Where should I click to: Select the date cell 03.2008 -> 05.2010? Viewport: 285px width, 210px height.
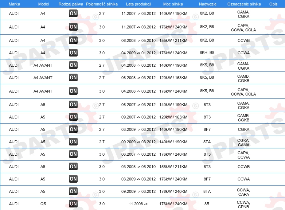tap(138, 167)
